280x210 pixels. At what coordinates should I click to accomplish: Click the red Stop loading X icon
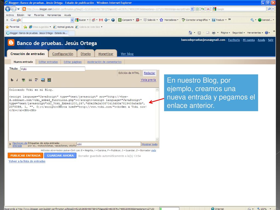coord(208,9)
